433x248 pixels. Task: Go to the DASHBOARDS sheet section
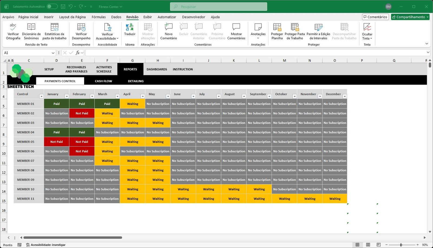(157, 70)
